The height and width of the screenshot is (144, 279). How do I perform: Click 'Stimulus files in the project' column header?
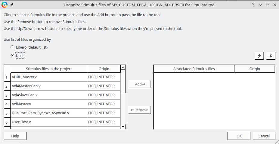(x=49, y=69)
